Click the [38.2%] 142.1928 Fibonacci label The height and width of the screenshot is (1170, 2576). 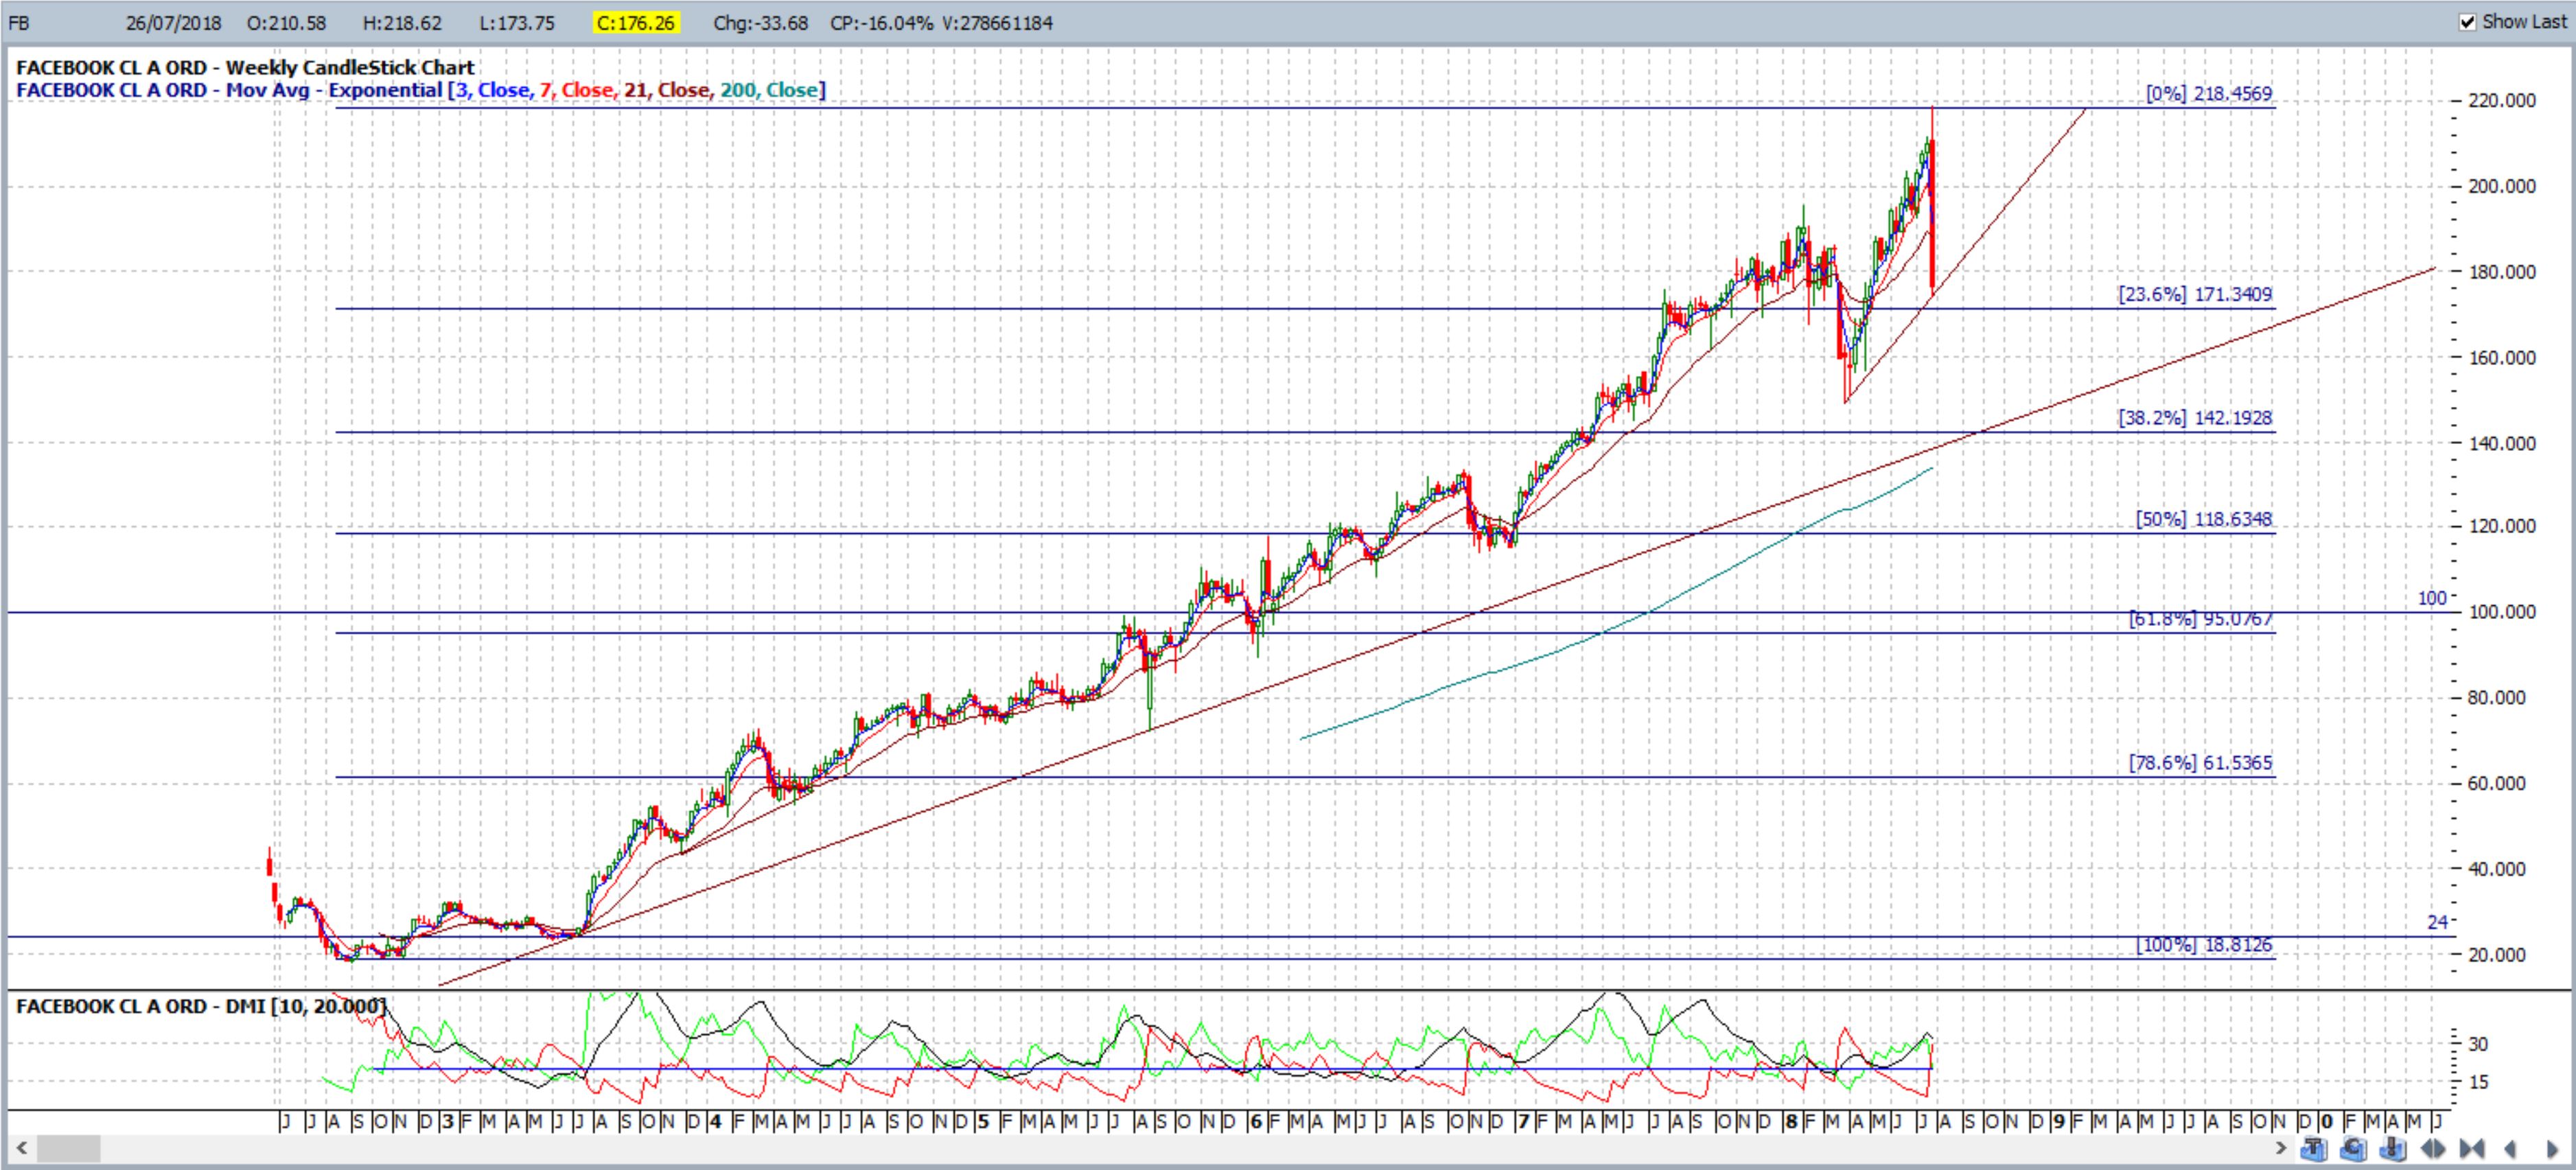click(2195, 418)
